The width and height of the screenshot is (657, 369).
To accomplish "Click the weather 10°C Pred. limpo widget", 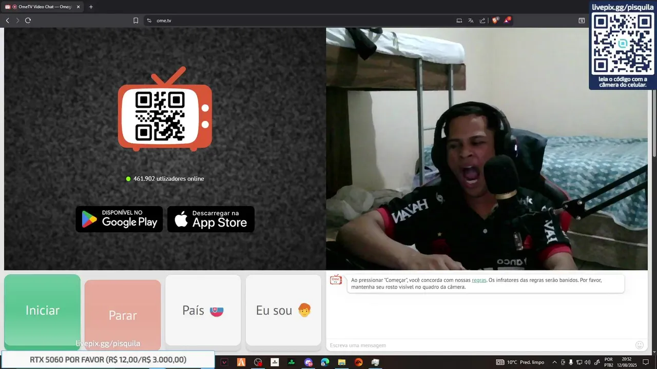I will pos(520,362).
